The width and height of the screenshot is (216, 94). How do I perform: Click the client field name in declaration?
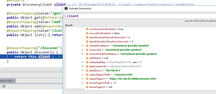[x=60, y=5]
